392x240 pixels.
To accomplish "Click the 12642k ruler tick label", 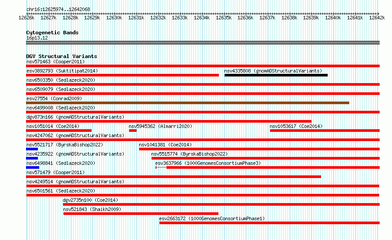I will (377, 18).
